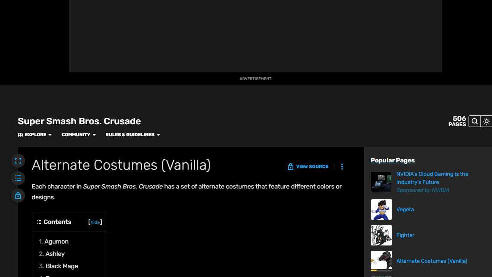Click the Vegeta thumbnail image
492x277 pixels.
381,209
